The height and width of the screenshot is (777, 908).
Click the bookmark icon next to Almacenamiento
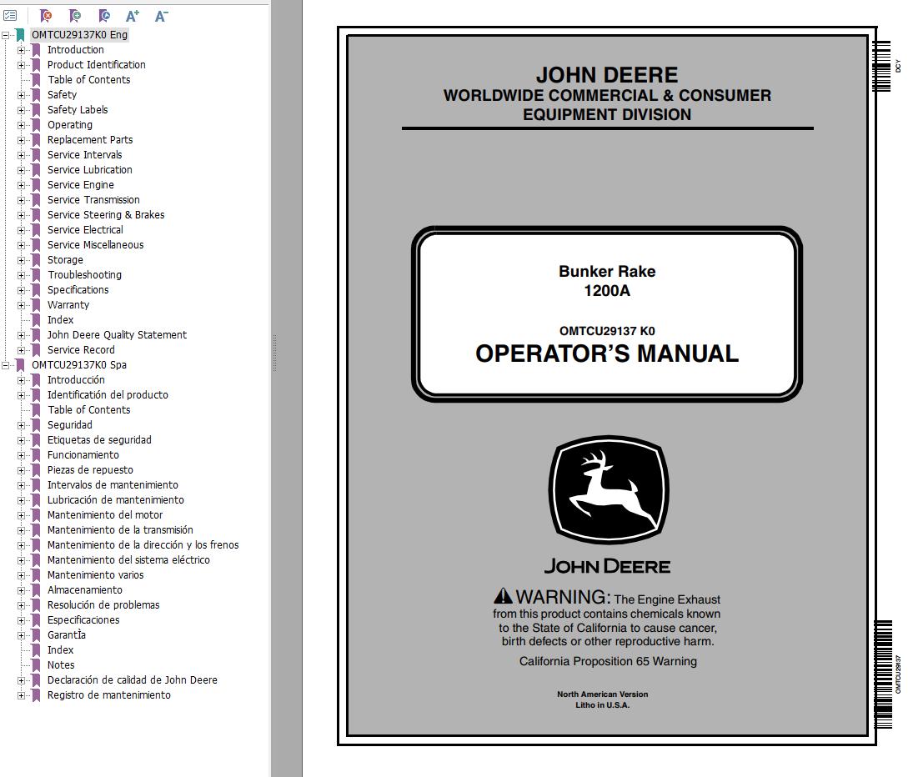tap(36, 590)
